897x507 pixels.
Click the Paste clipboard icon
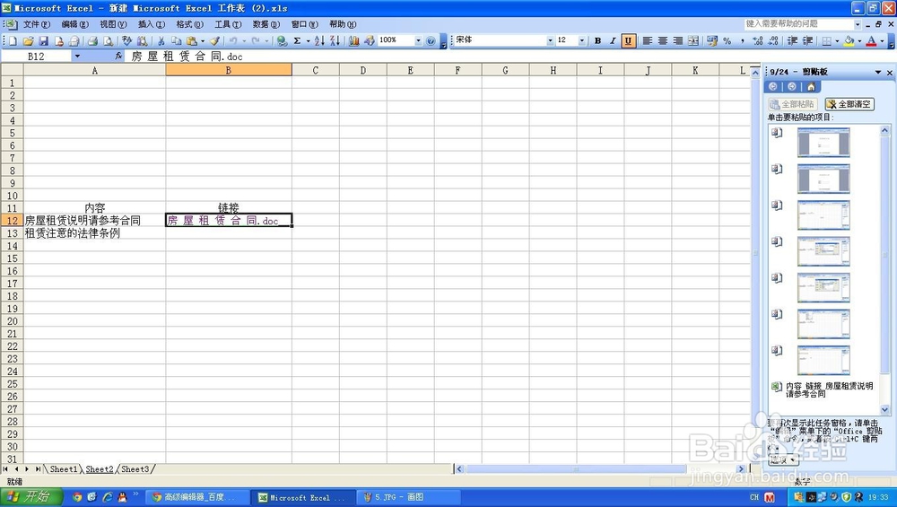192,40
